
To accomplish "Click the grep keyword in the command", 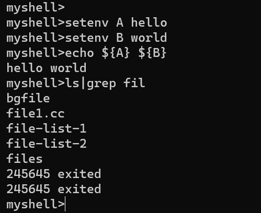I will (x=101, y=84).
